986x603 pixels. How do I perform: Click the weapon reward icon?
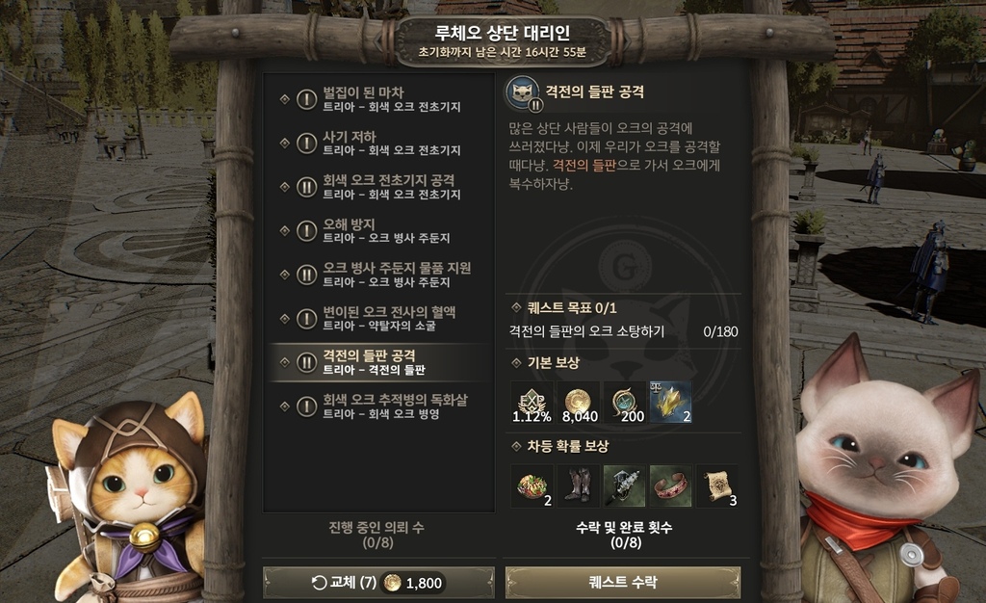624,486
